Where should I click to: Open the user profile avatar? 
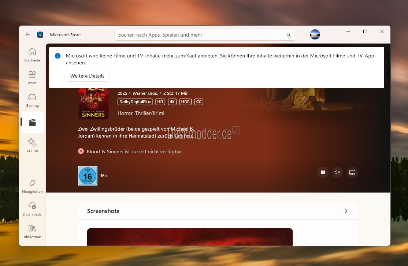pos(315,35)
